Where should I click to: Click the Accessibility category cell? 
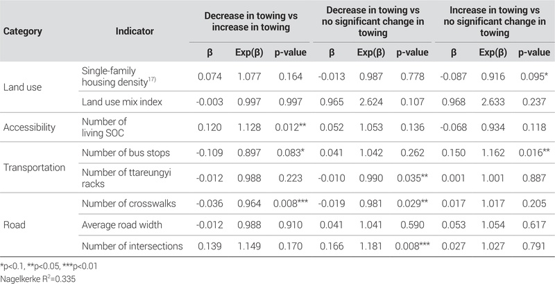click(x=30, y=127)
